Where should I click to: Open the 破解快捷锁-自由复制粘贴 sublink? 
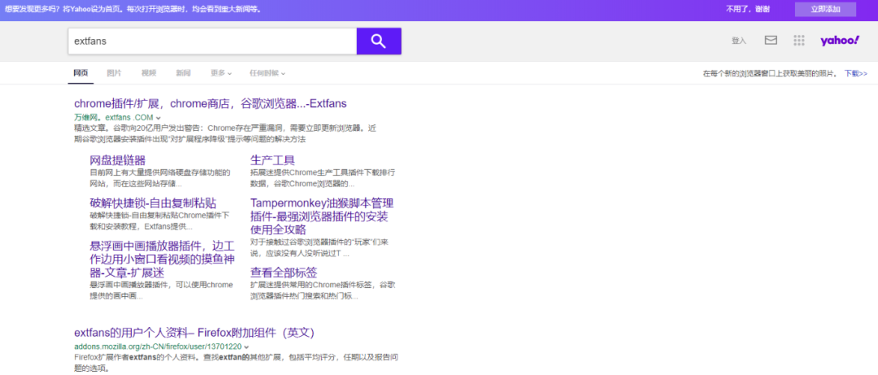[x=153, y=203]
